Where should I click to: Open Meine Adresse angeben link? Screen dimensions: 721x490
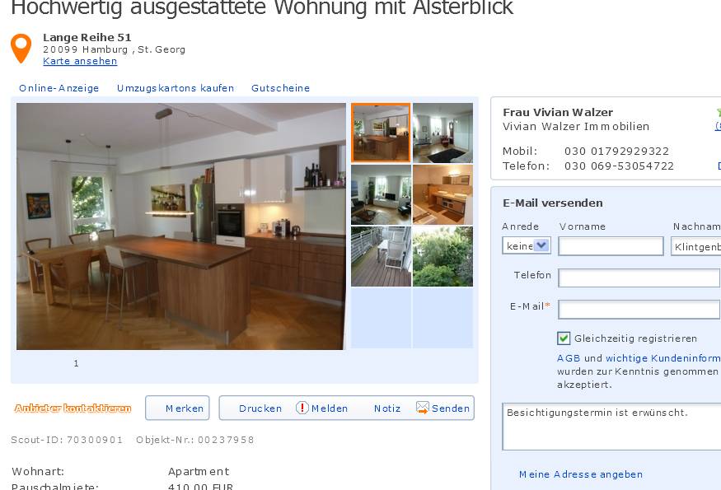pyautogui.click(x=581, y=474)
